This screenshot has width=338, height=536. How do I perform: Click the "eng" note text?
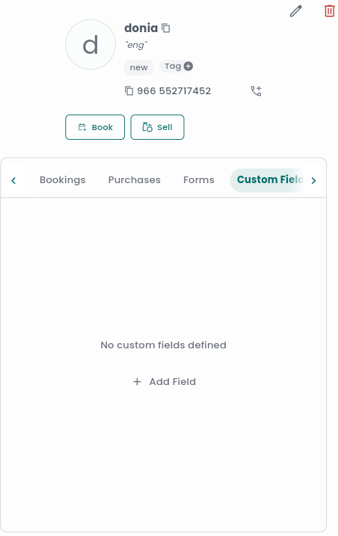[x=136, y=45]
